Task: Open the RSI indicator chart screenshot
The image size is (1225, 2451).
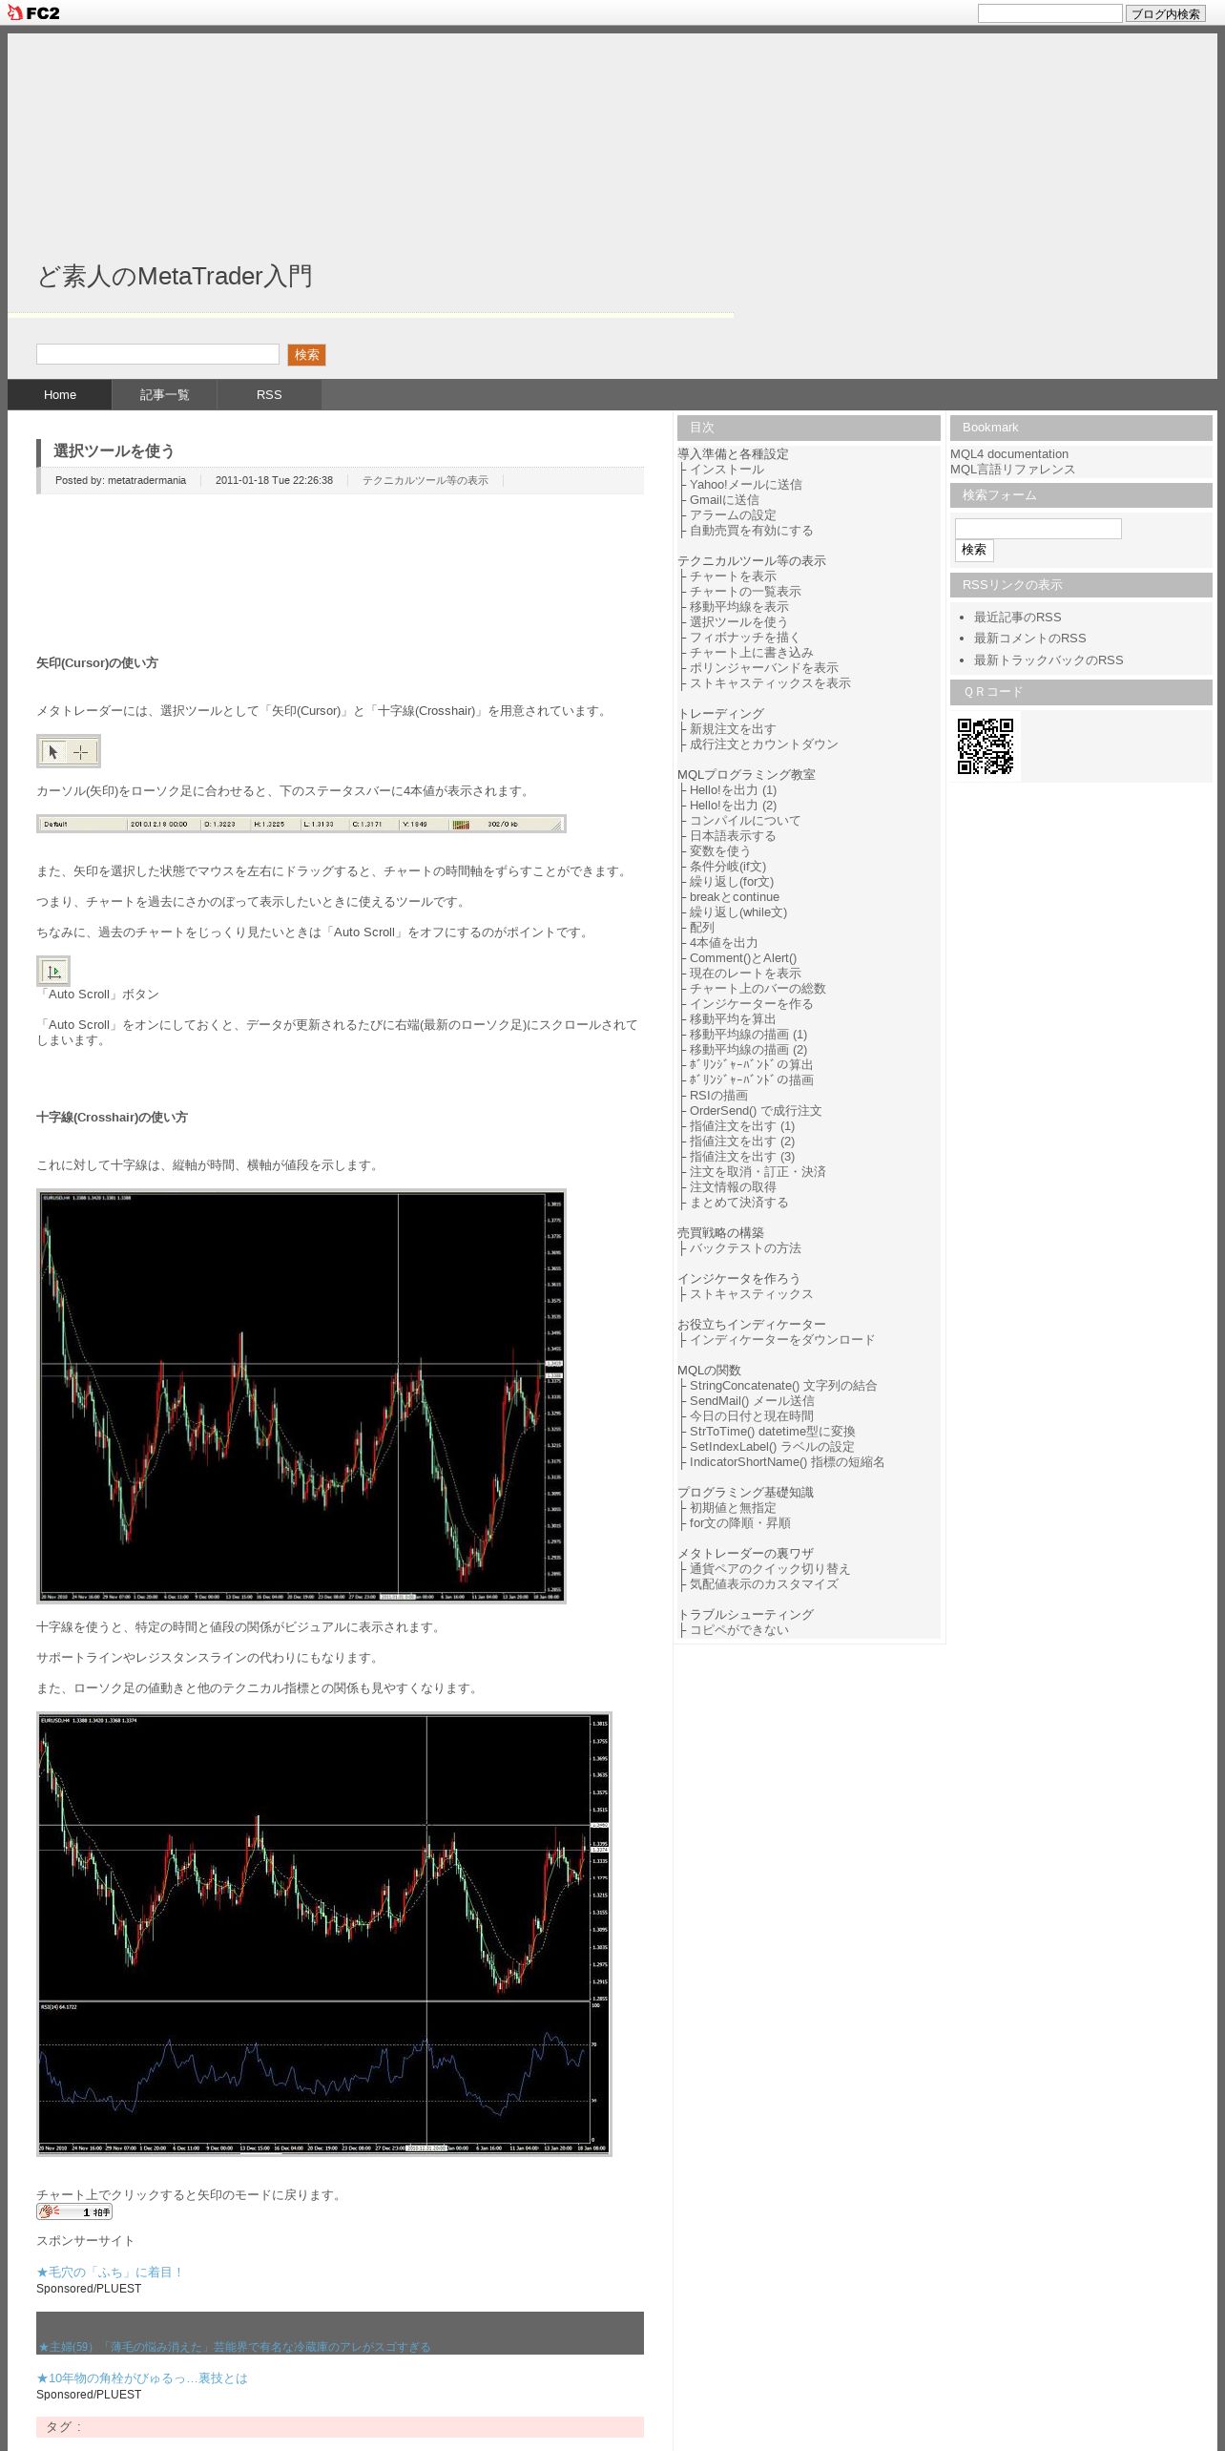Action: (324, 1934)
